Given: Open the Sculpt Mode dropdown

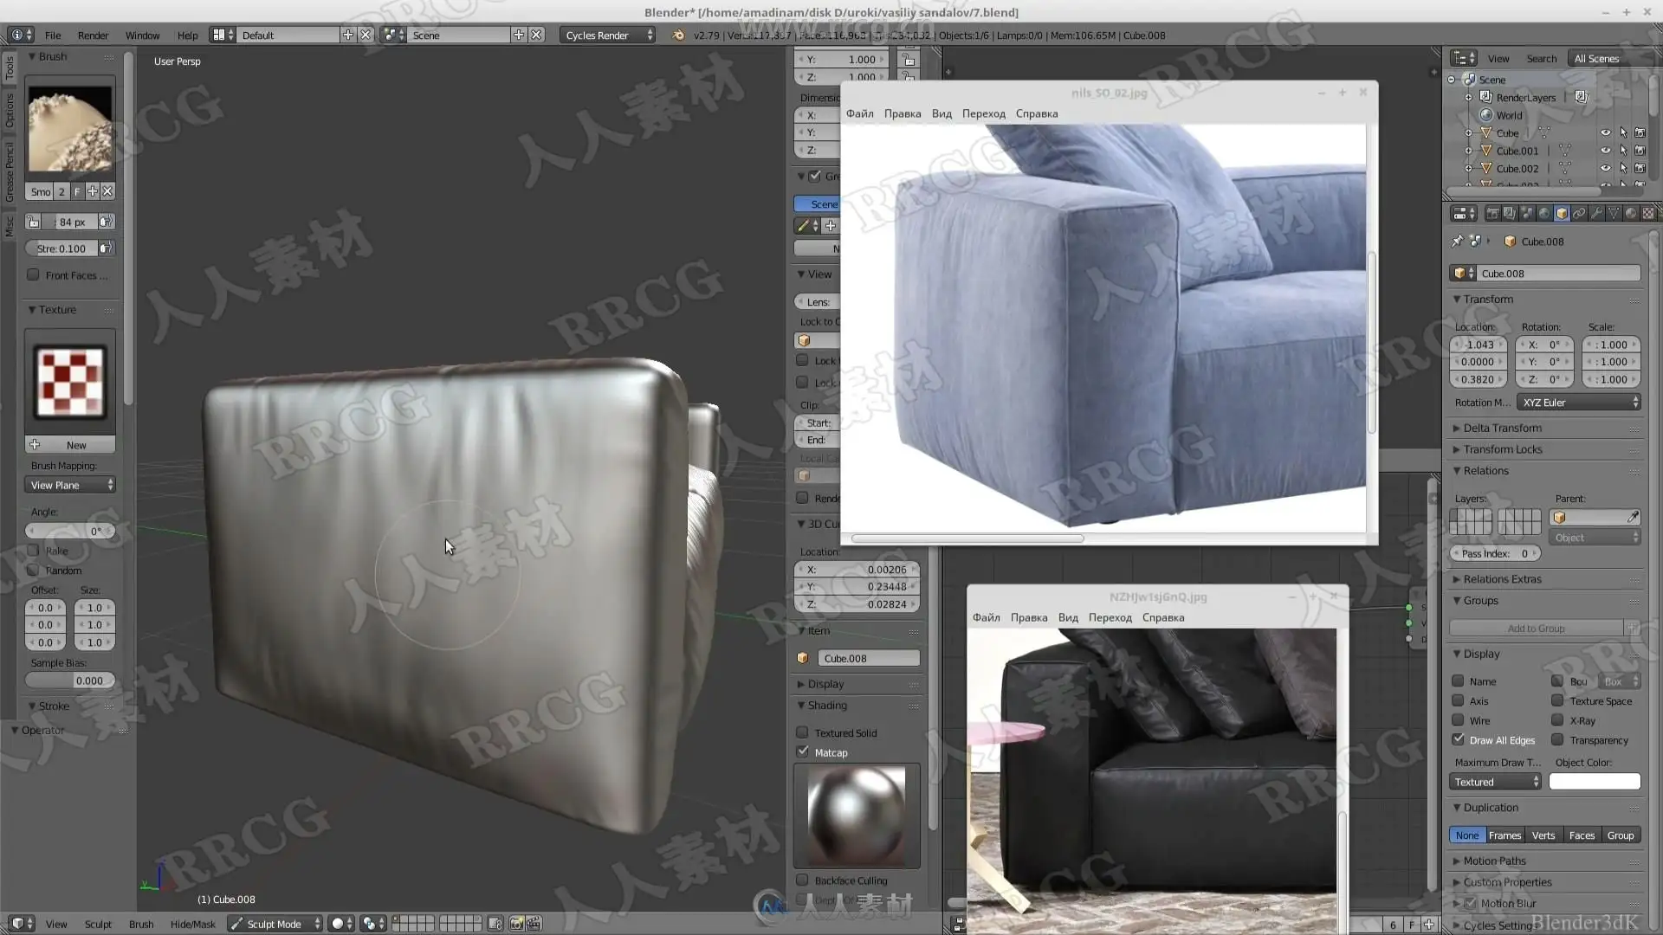Looking at the screenshot, I should [x=275, y=924].
